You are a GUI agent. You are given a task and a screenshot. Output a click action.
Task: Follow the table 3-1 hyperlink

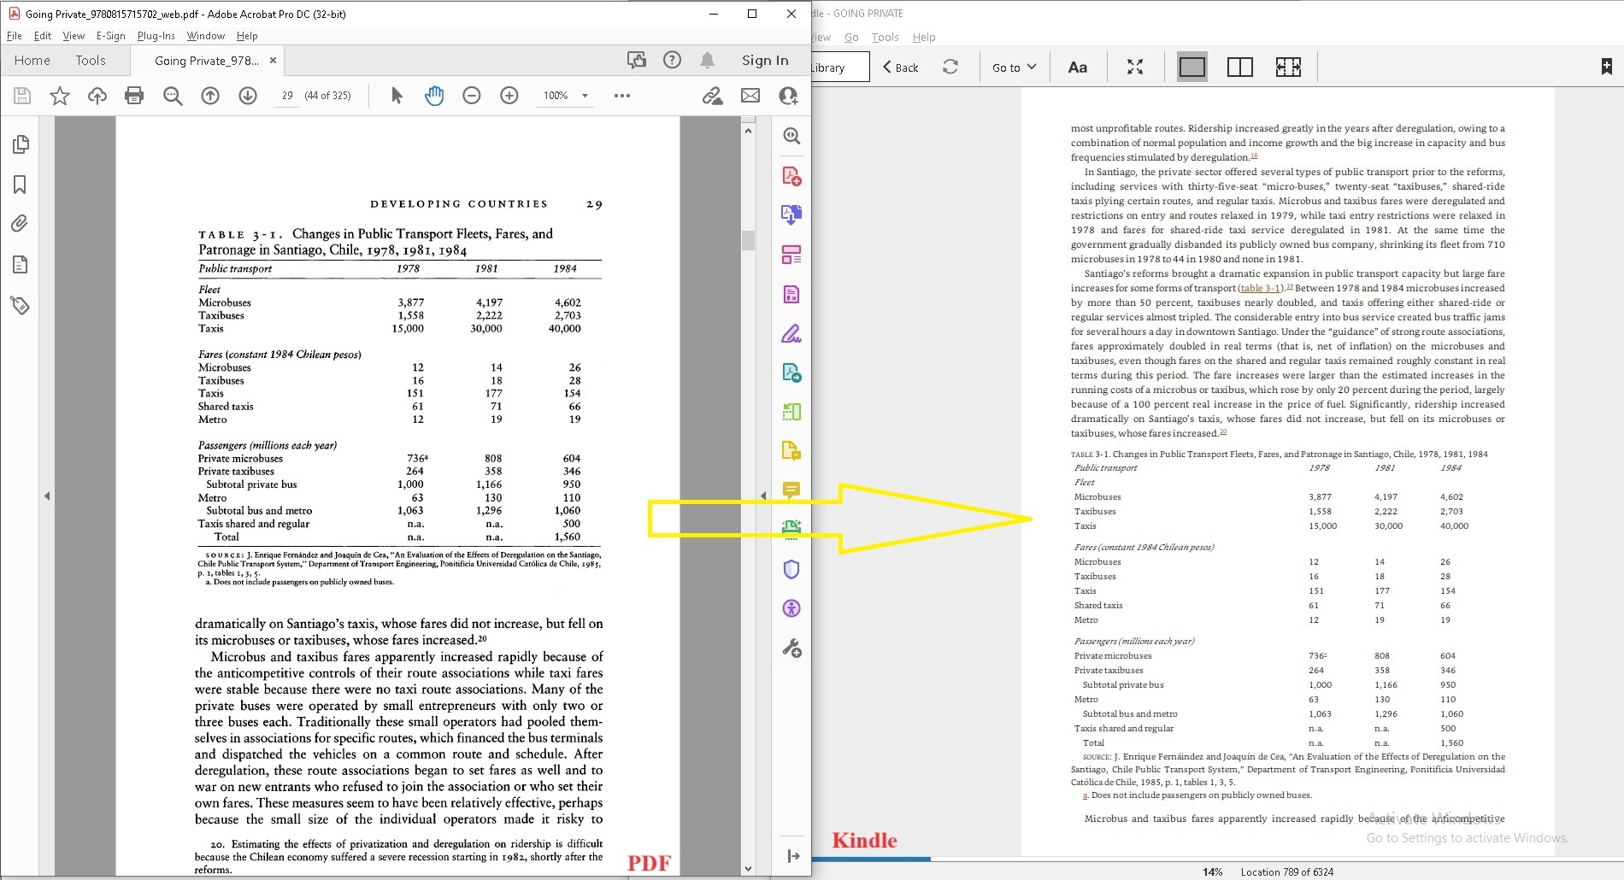pyautogui.click(x=1260, y=288)
